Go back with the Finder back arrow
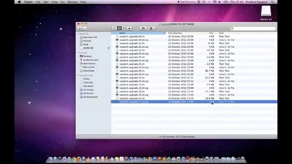The image size is (292, 164). 79,28
